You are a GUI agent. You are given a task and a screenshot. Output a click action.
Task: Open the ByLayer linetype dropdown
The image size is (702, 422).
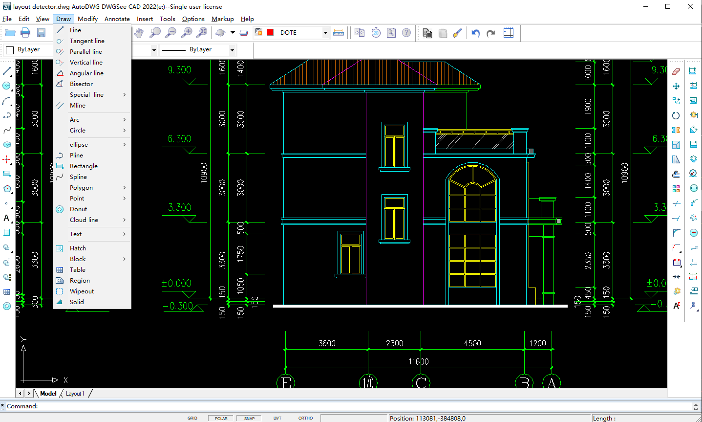click(233, 50)
